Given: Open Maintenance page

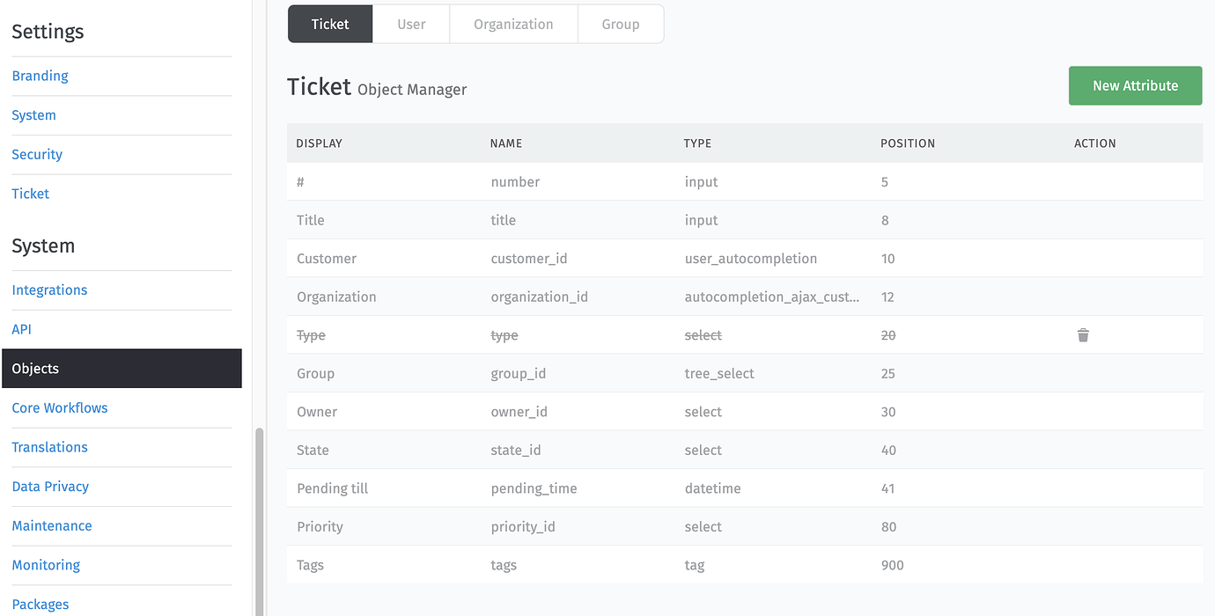Looking at the screenshot, I should [51, 525].
